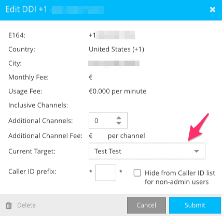The width and height of the screenshot is (222, 216).
Task: Increase Additional Channels with up arrow
Action: (x=119, y=118)
